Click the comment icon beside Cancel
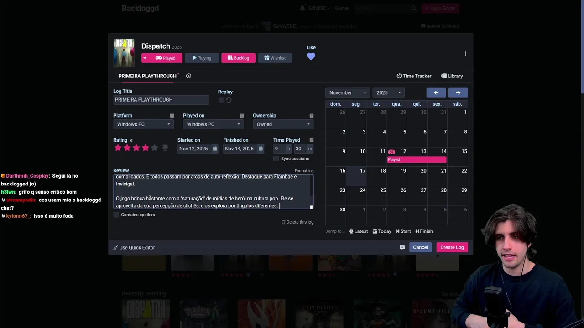 (x=402, y=247)
